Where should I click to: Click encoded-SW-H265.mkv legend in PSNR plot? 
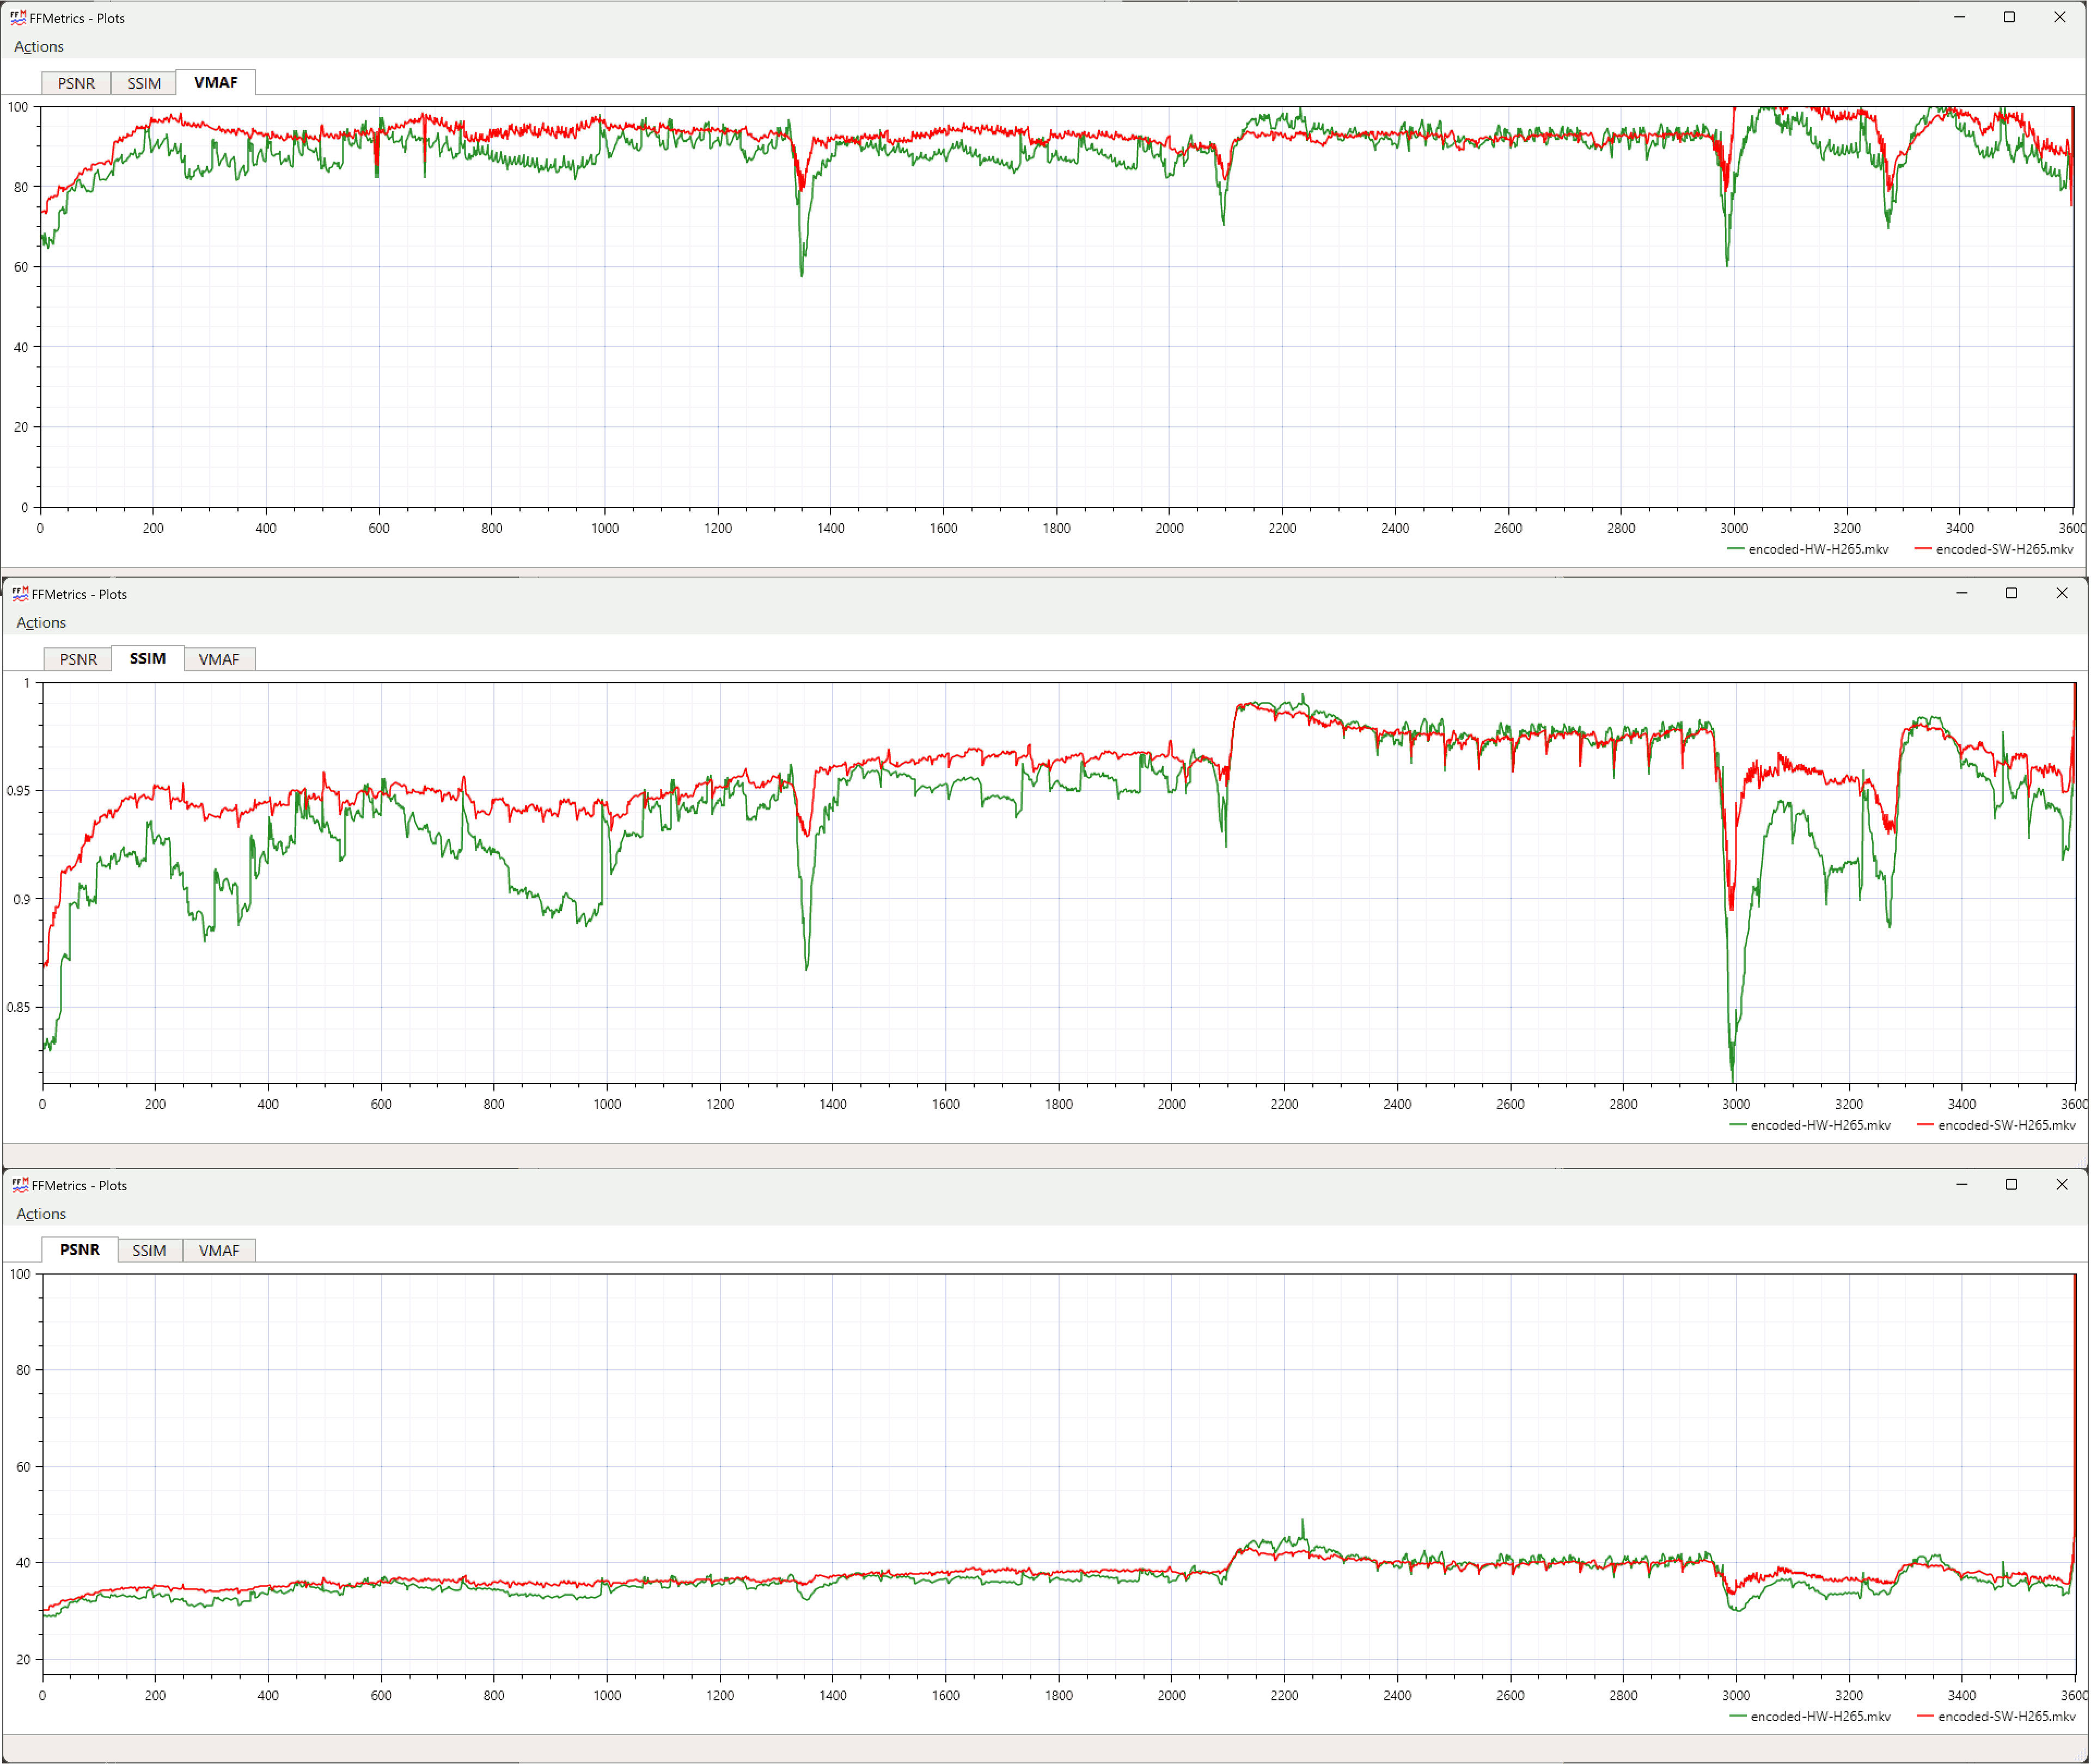point(1996,1716)
